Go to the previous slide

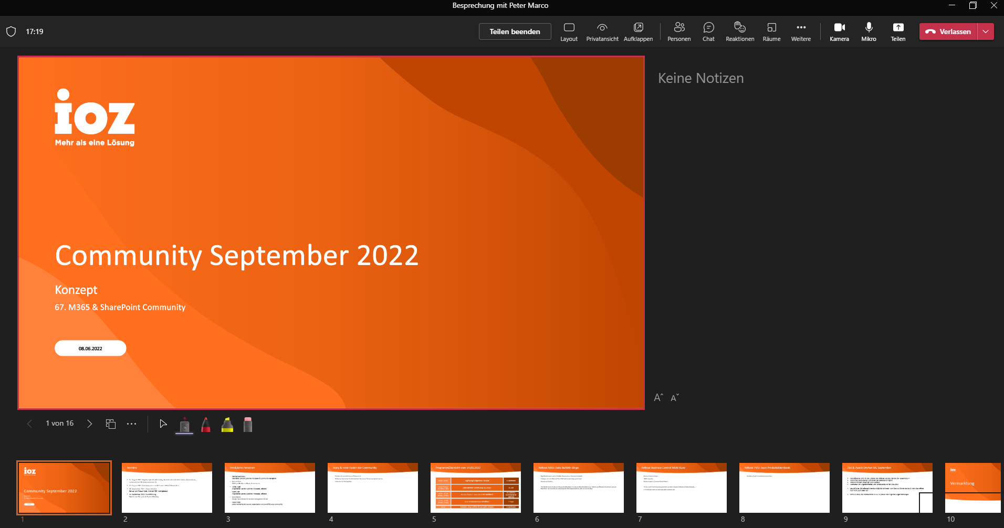click(x=29, y=424)
